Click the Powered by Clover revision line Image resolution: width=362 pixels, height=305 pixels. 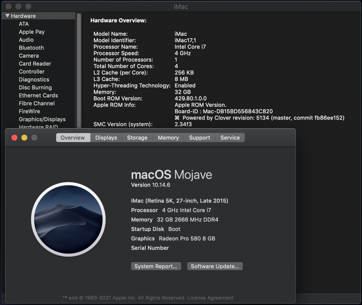[260, 118]
